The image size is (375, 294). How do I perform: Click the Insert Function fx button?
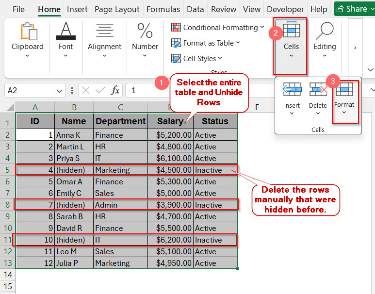(115, 90)
